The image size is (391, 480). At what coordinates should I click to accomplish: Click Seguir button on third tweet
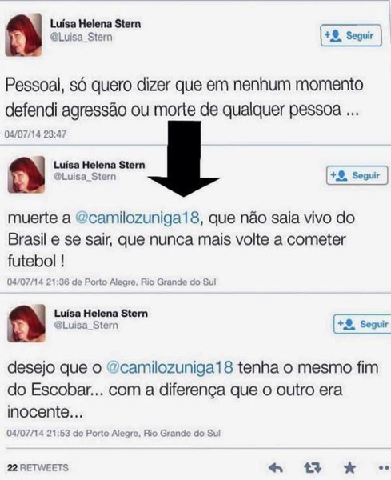tap(362, 324)
